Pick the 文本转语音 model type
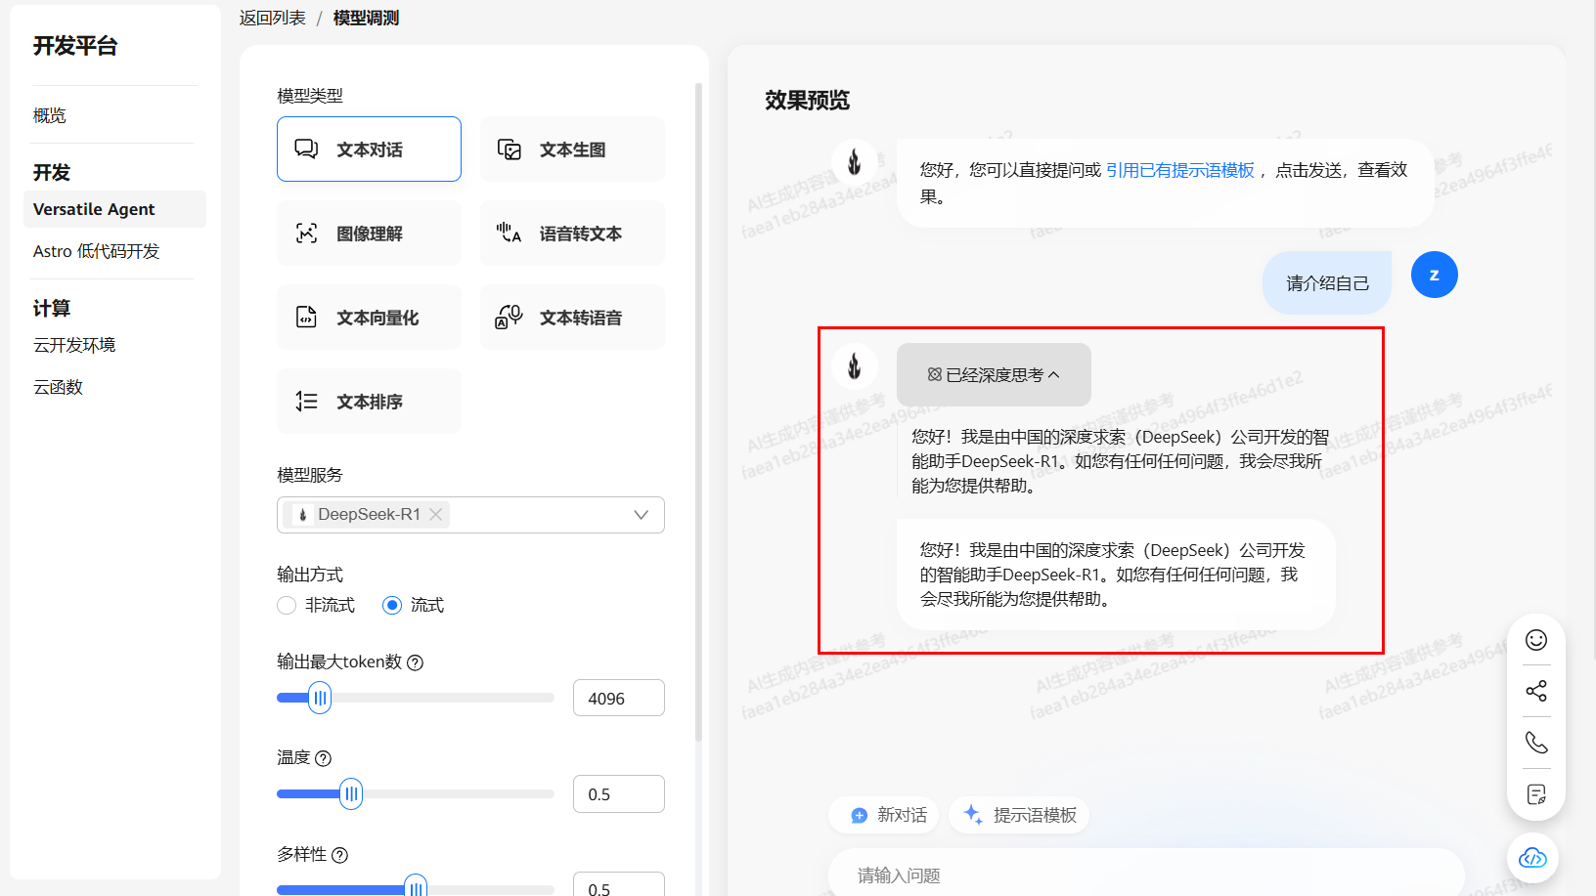Viewport: 1596px width, 896px height. click(572, 317)
